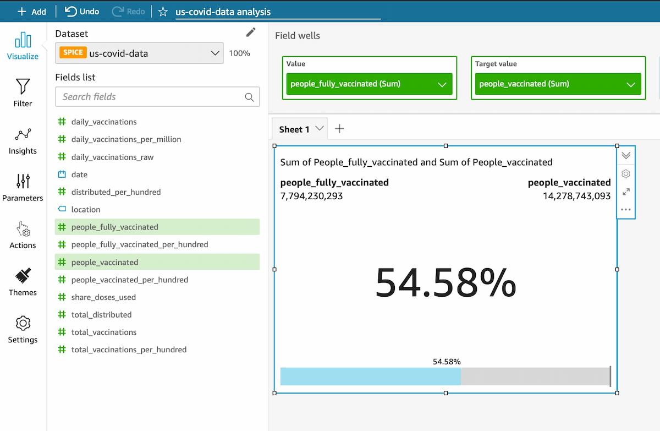Open visual format settings gear

click(626, 174)
